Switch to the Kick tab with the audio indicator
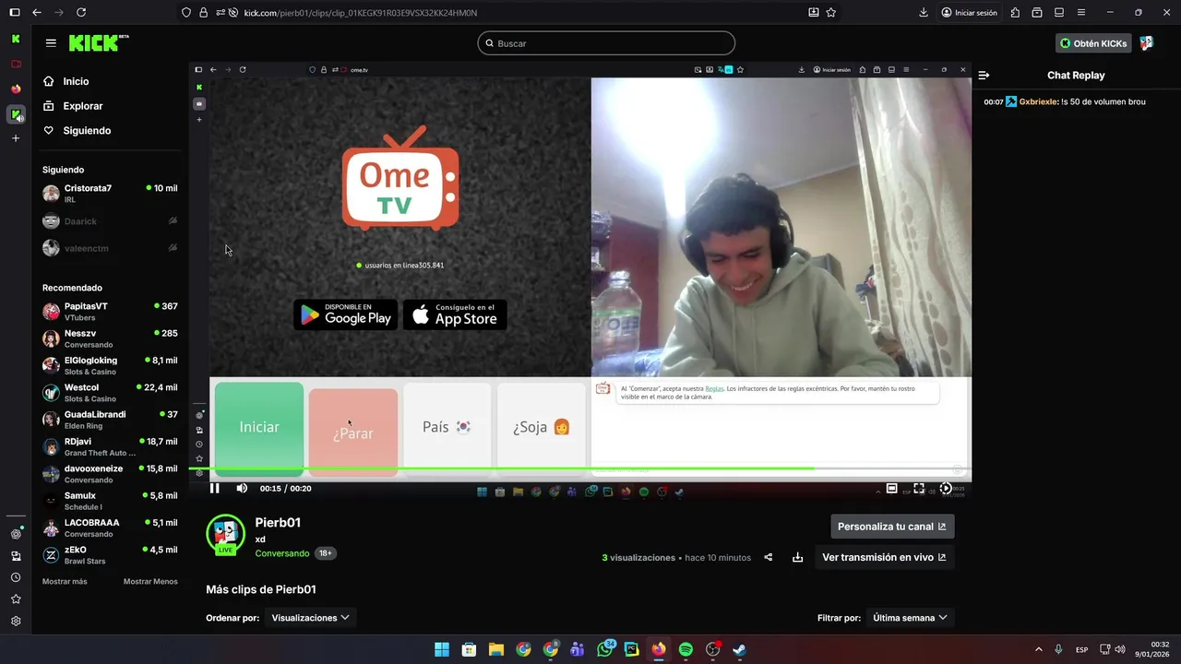 (16, 114)
